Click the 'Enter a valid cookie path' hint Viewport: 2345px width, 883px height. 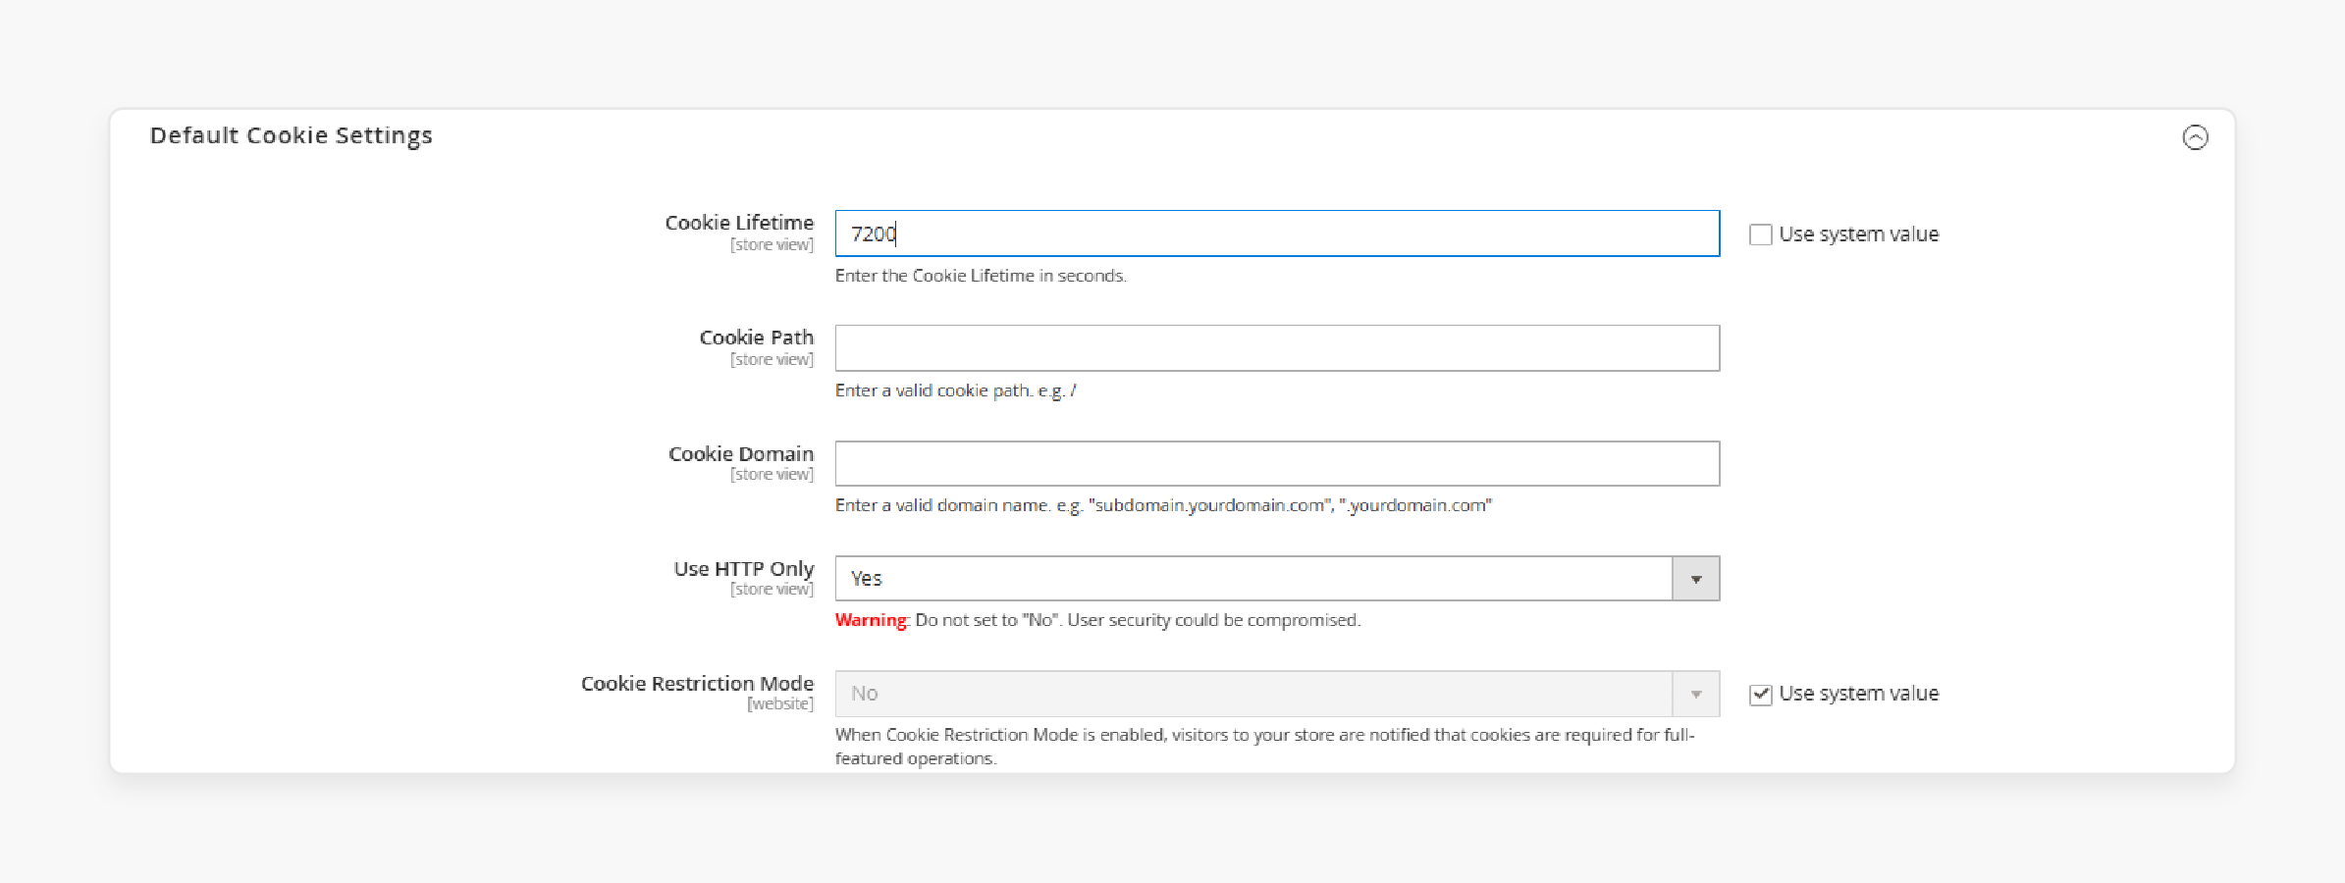[x=955, y=390]
